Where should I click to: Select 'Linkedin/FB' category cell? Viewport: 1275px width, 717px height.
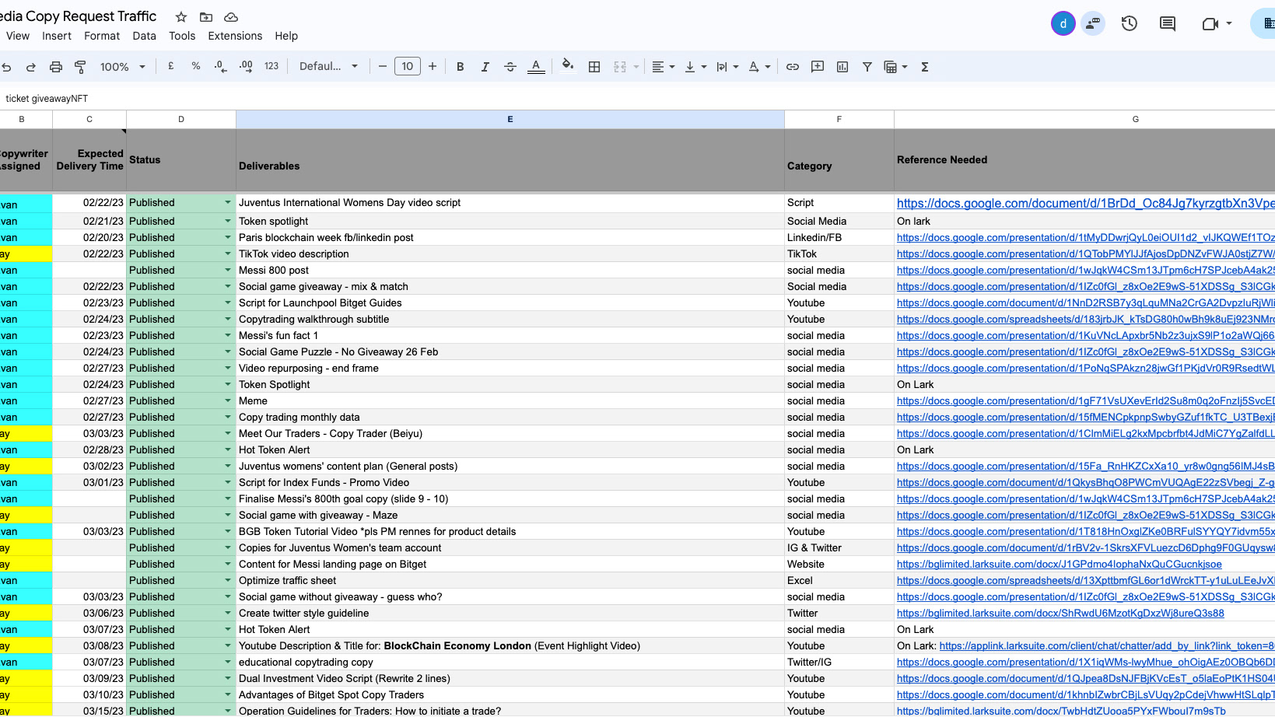pos(839,238)
